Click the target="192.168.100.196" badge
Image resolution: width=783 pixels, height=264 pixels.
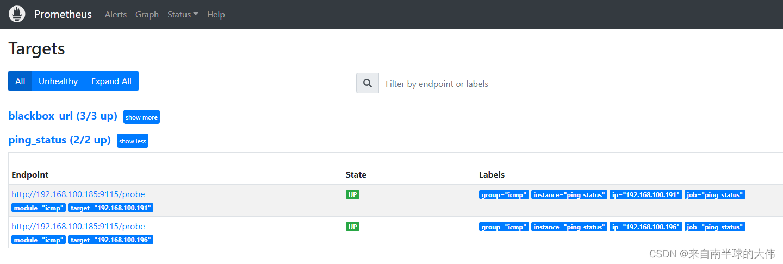[110, 240]
